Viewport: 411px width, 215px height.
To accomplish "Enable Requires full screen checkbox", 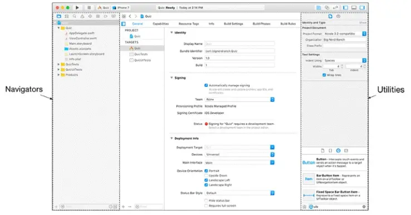I will click(x=206, y=206).
